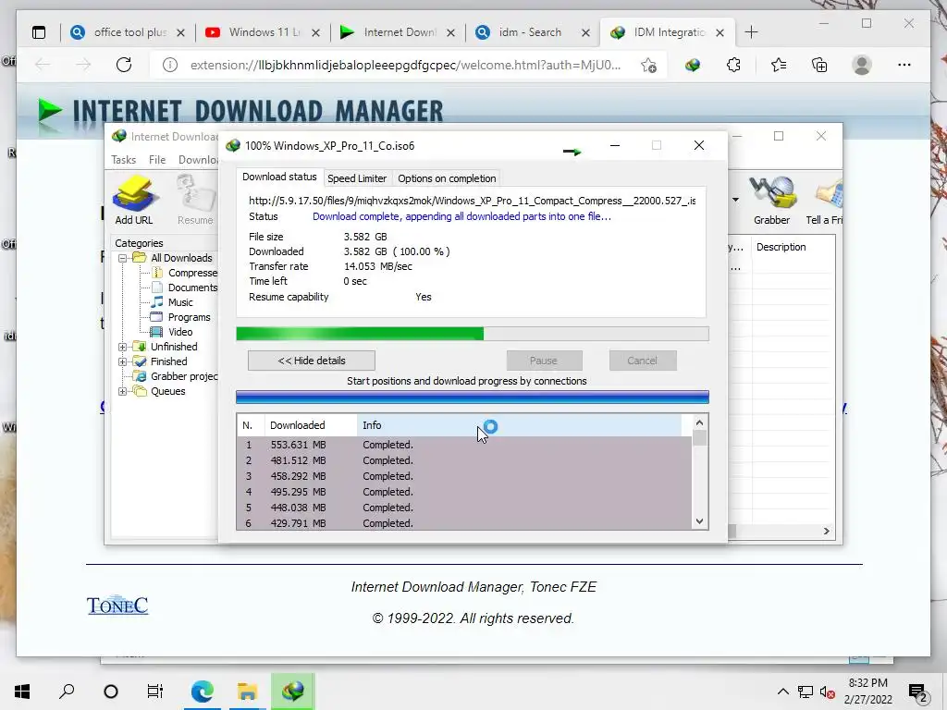Open the Edge Favorites star-list icon
The image size is (947, 710).
[779, 66]
